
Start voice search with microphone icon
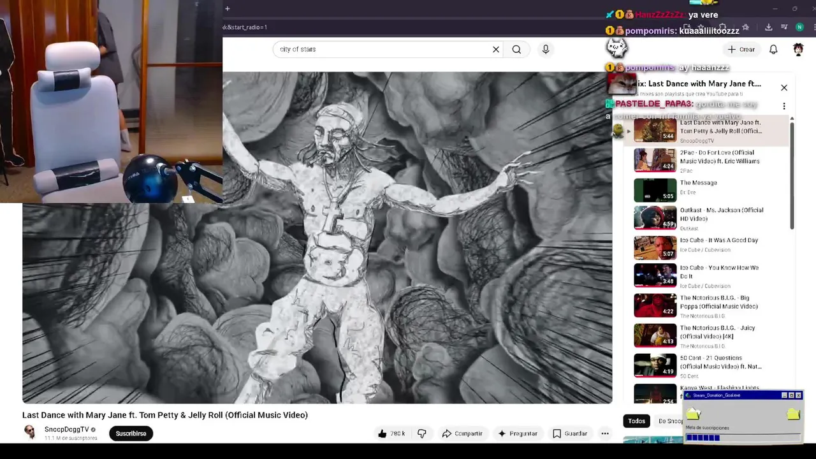click(x=546, y=49)
